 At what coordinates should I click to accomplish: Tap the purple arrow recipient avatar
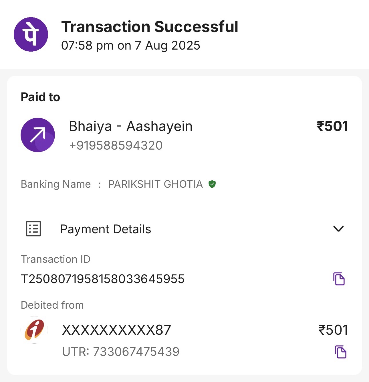38,135
